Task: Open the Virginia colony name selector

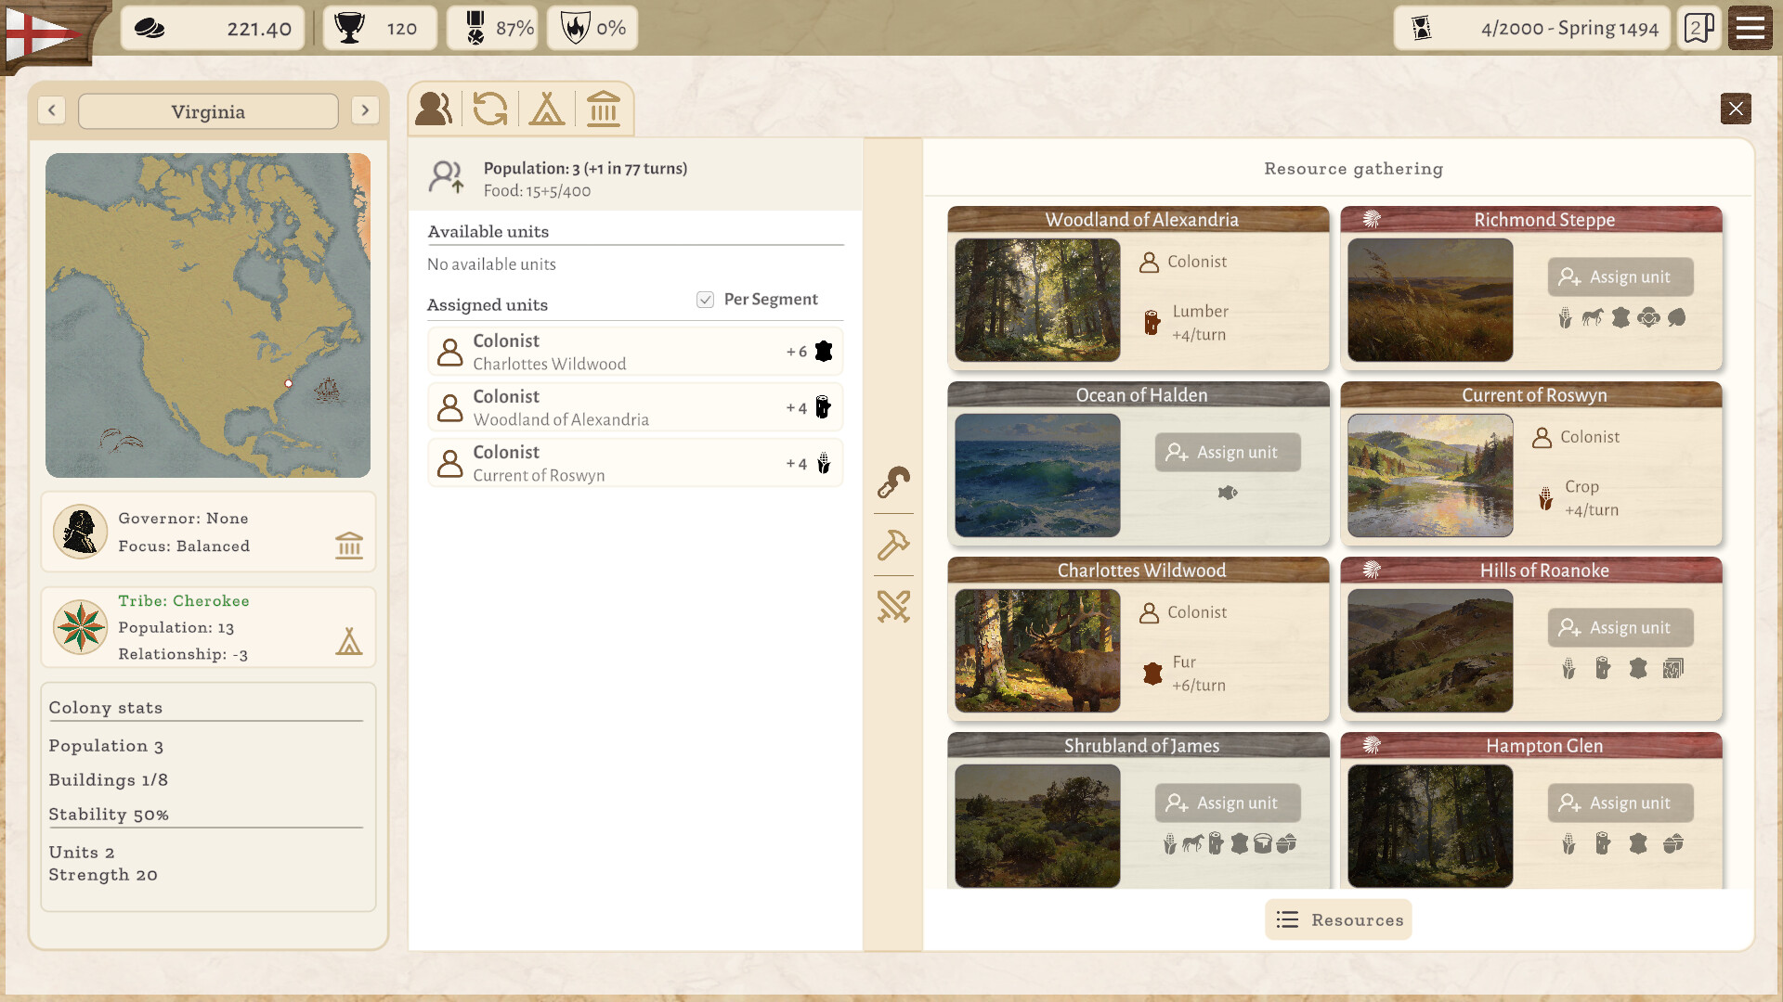Action: (208, 111)
